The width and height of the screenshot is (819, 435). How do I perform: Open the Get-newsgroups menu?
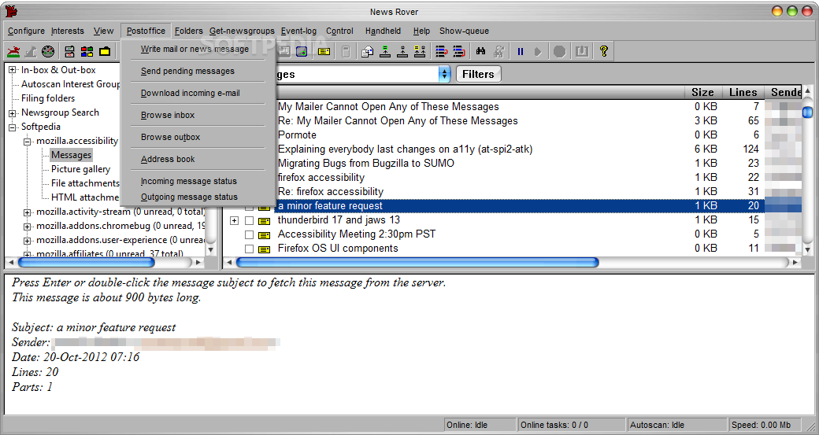242,31
